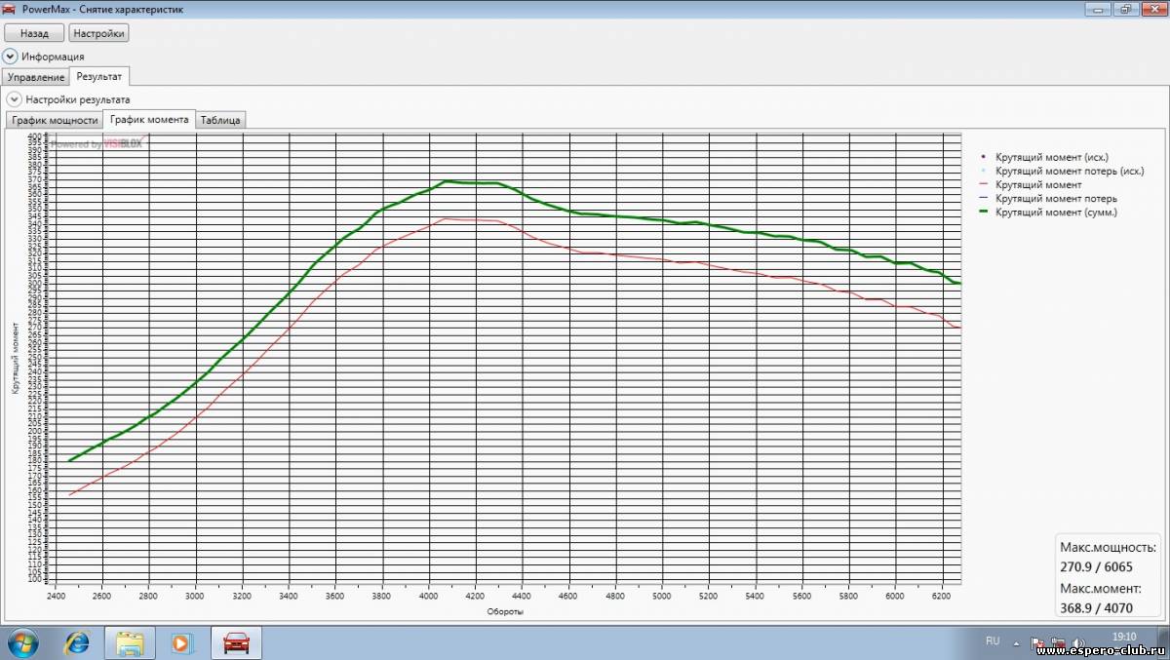The image size is (1170, 660).
Task: Open the Настройки button
Action: [x=98, y=32]
